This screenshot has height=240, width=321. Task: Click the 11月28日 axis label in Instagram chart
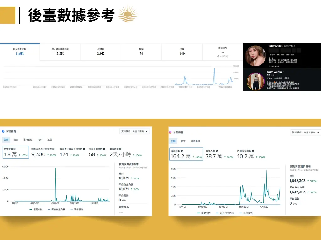244,207
